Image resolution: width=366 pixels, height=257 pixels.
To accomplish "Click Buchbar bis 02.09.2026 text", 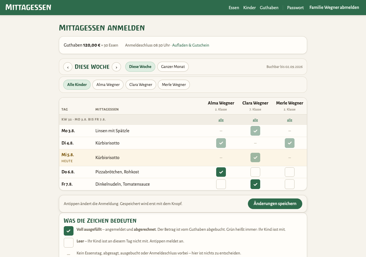I will 285,67.
